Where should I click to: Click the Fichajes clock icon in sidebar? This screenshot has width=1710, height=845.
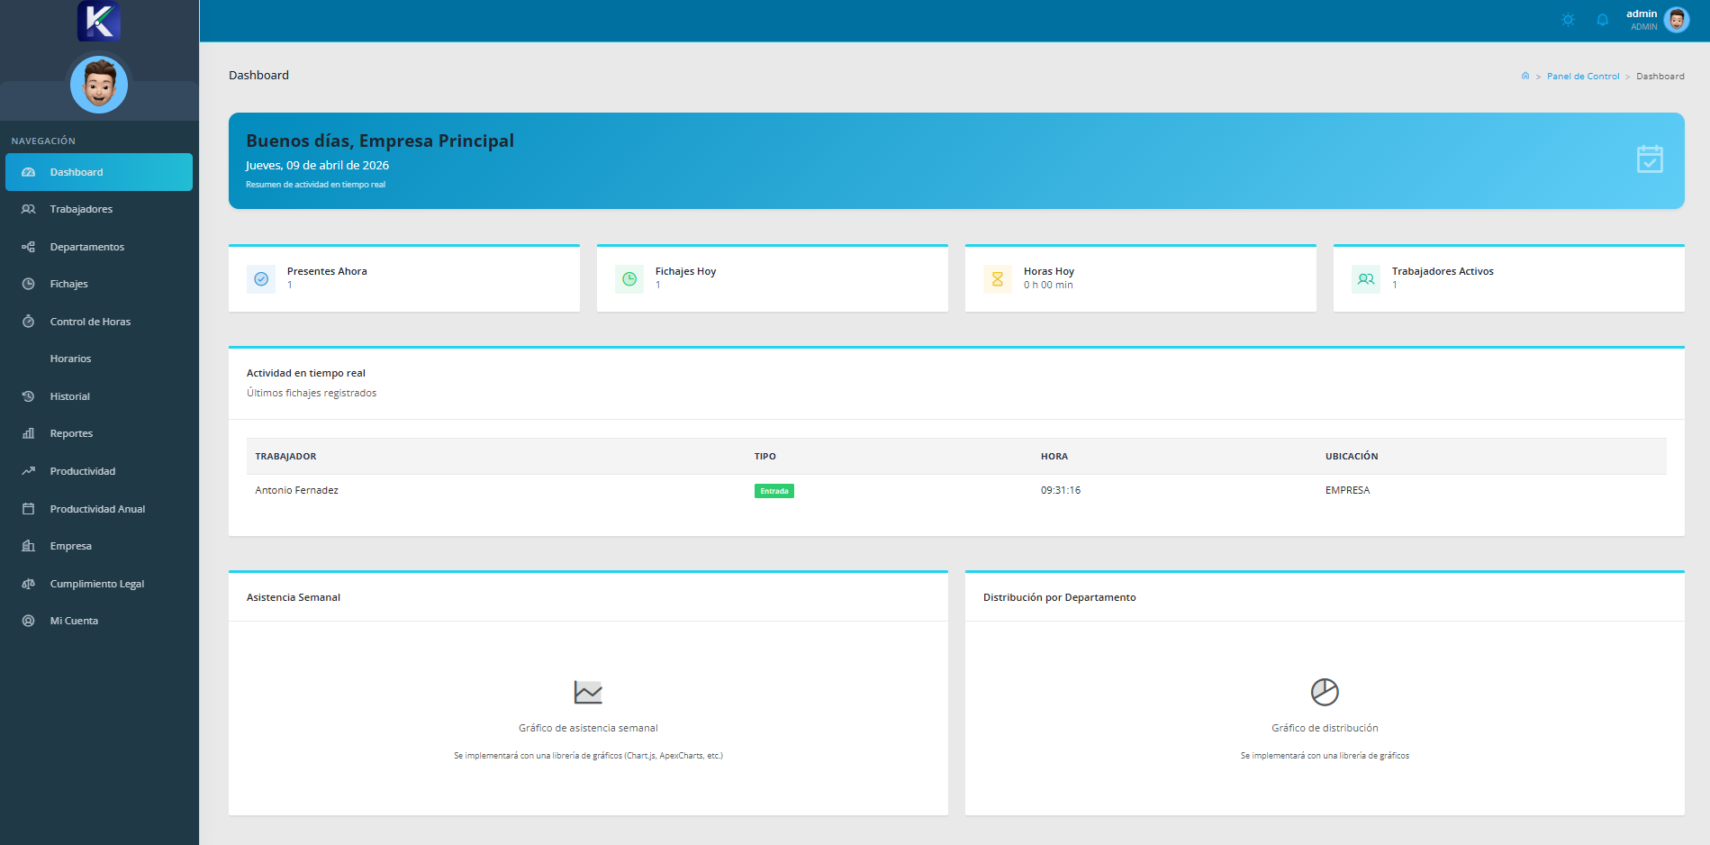(x=28, y=284)
